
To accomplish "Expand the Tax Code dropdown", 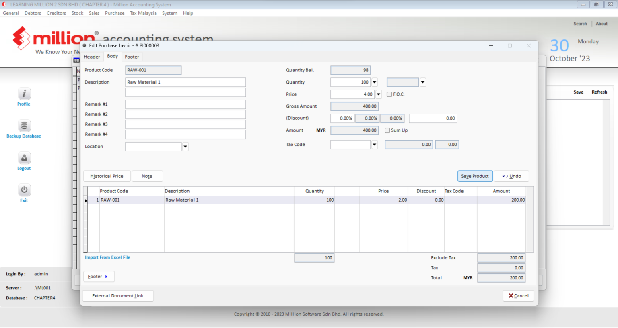I will tap(374, 144).
